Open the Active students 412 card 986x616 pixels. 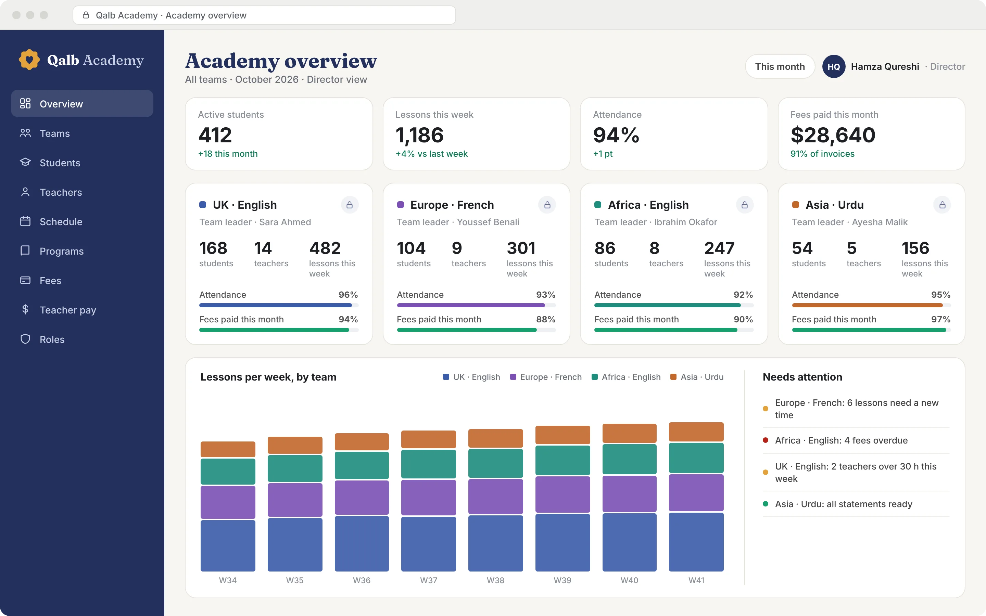(279, 133)
